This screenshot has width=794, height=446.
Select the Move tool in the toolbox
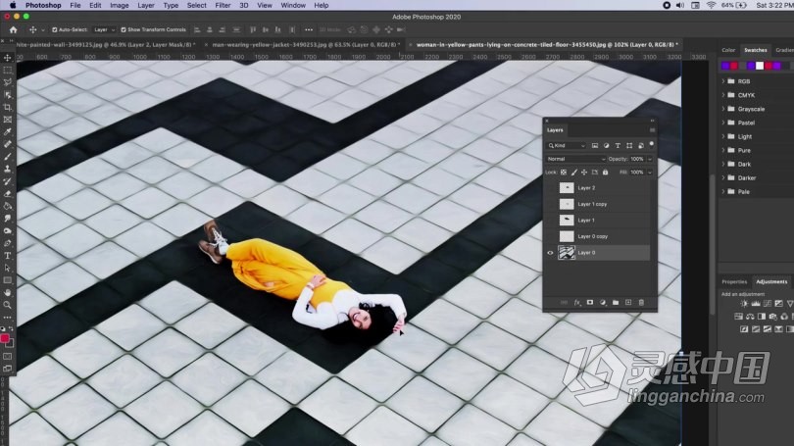(8, 58)
